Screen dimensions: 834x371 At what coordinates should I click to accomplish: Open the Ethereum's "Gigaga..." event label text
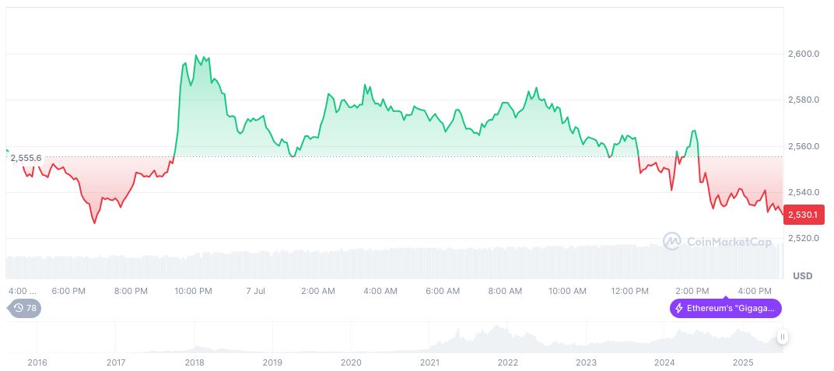pos(731,308)
